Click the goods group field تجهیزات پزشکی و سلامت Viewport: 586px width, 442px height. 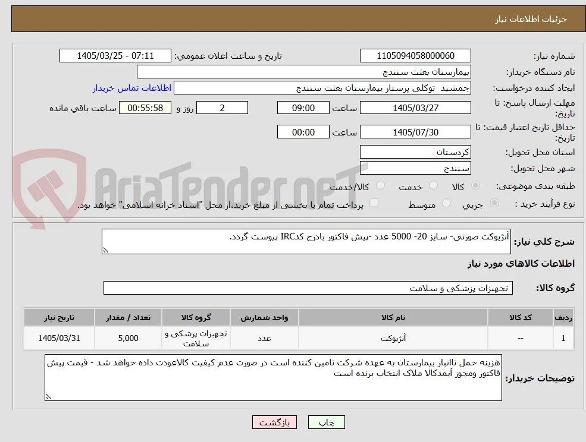308,288
